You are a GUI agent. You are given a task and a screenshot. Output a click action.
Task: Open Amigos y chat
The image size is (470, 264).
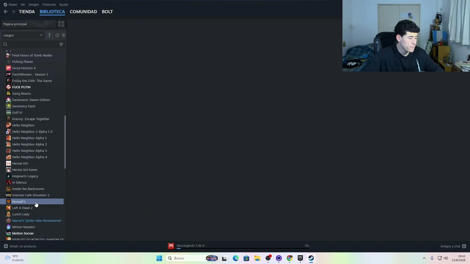pyautogui.click(x=450, y=246)
